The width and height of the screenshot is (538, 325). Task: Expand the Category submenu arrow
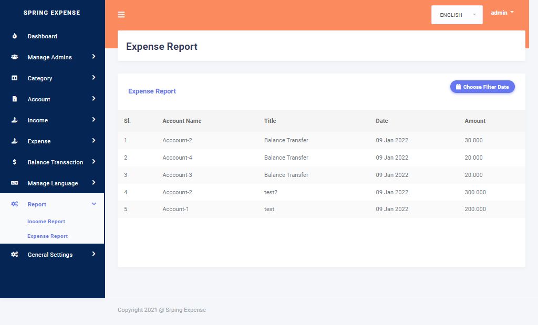coord(94,78)
